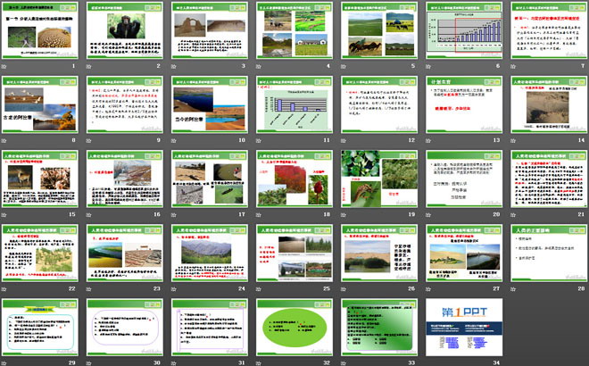The image size is (589, 366).
Task: Select slide 2 with the chimpanzee photo
Action: click(125, 30)
